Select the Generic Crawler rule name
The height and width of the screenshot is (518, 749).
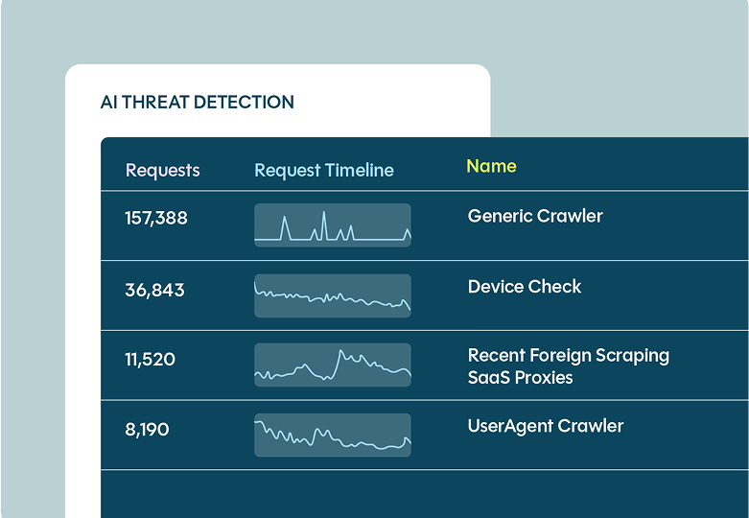tap(535, 216)
